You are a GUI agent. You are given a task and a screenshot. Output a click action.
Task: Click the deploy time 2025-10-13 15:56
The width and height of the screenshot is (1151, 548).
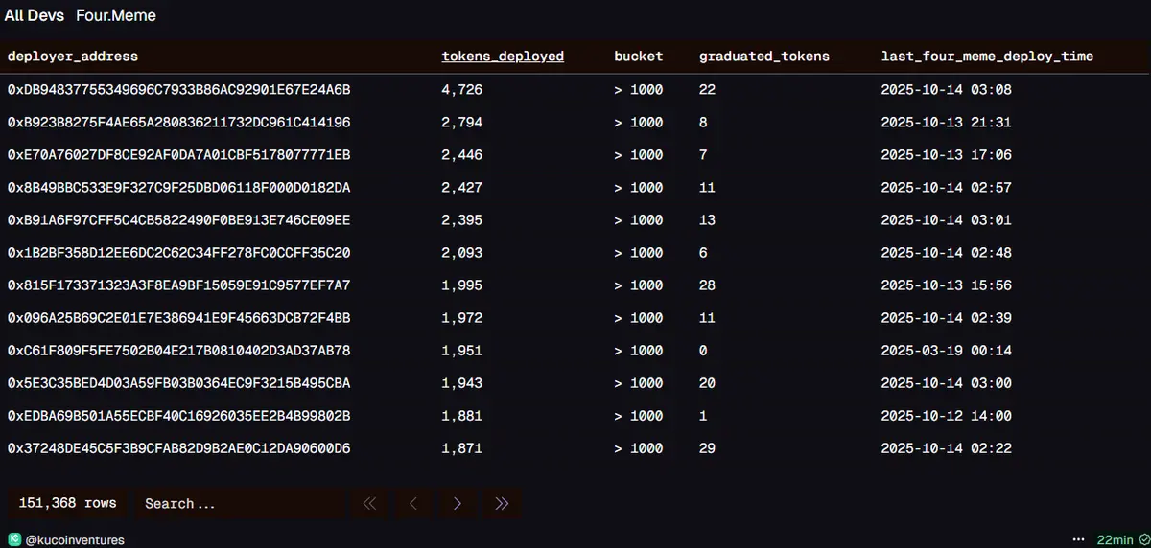947,285
